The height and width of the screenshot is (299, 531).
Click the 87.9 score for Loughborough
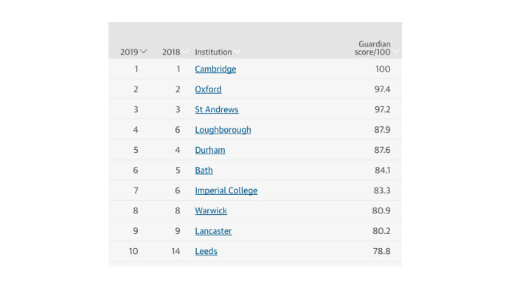(x=382, y=130)
